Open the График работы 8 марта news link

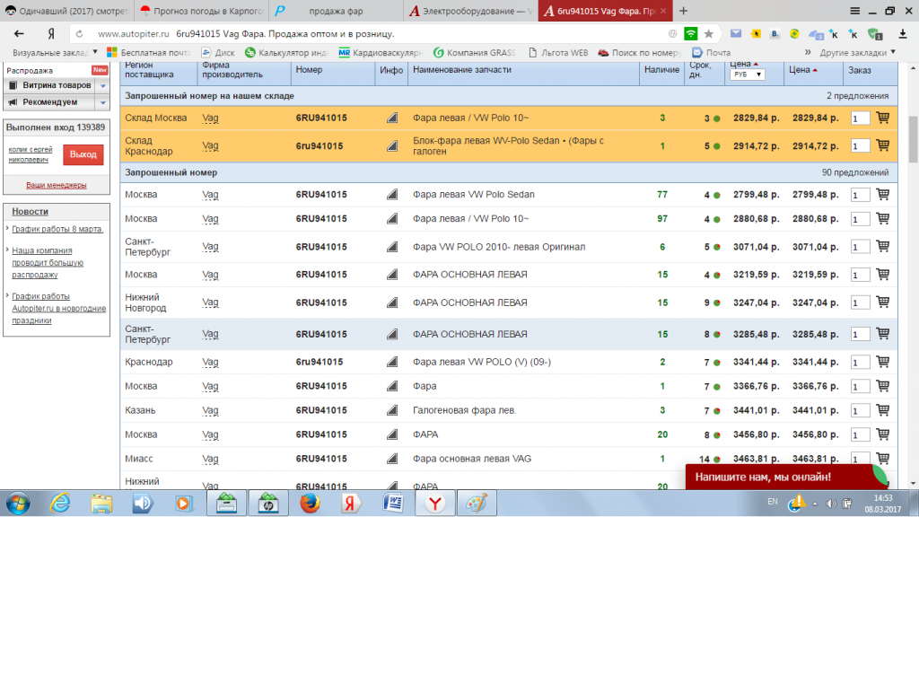[x=57, y=229]
